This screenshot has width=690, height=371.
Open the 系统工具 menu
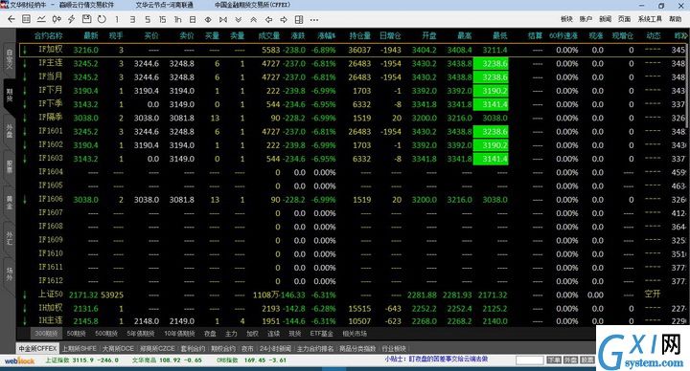[x=650, y=19]
